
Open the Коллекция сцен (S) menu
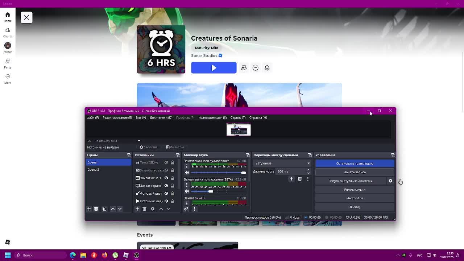[212, 117]
